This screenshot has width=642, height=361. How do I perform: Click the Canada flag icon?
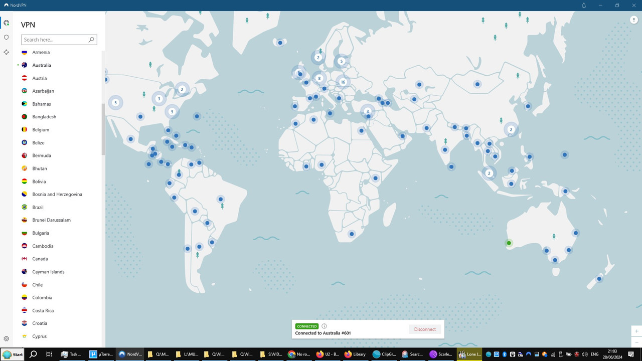point(24,259)
